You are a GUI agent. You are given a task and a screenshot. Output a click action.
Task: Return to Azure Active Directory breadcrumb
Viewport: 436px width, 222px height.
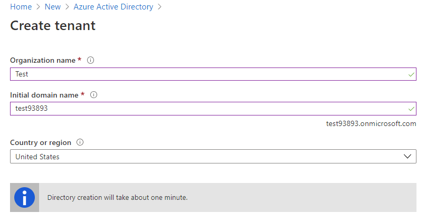click(113, 7)
